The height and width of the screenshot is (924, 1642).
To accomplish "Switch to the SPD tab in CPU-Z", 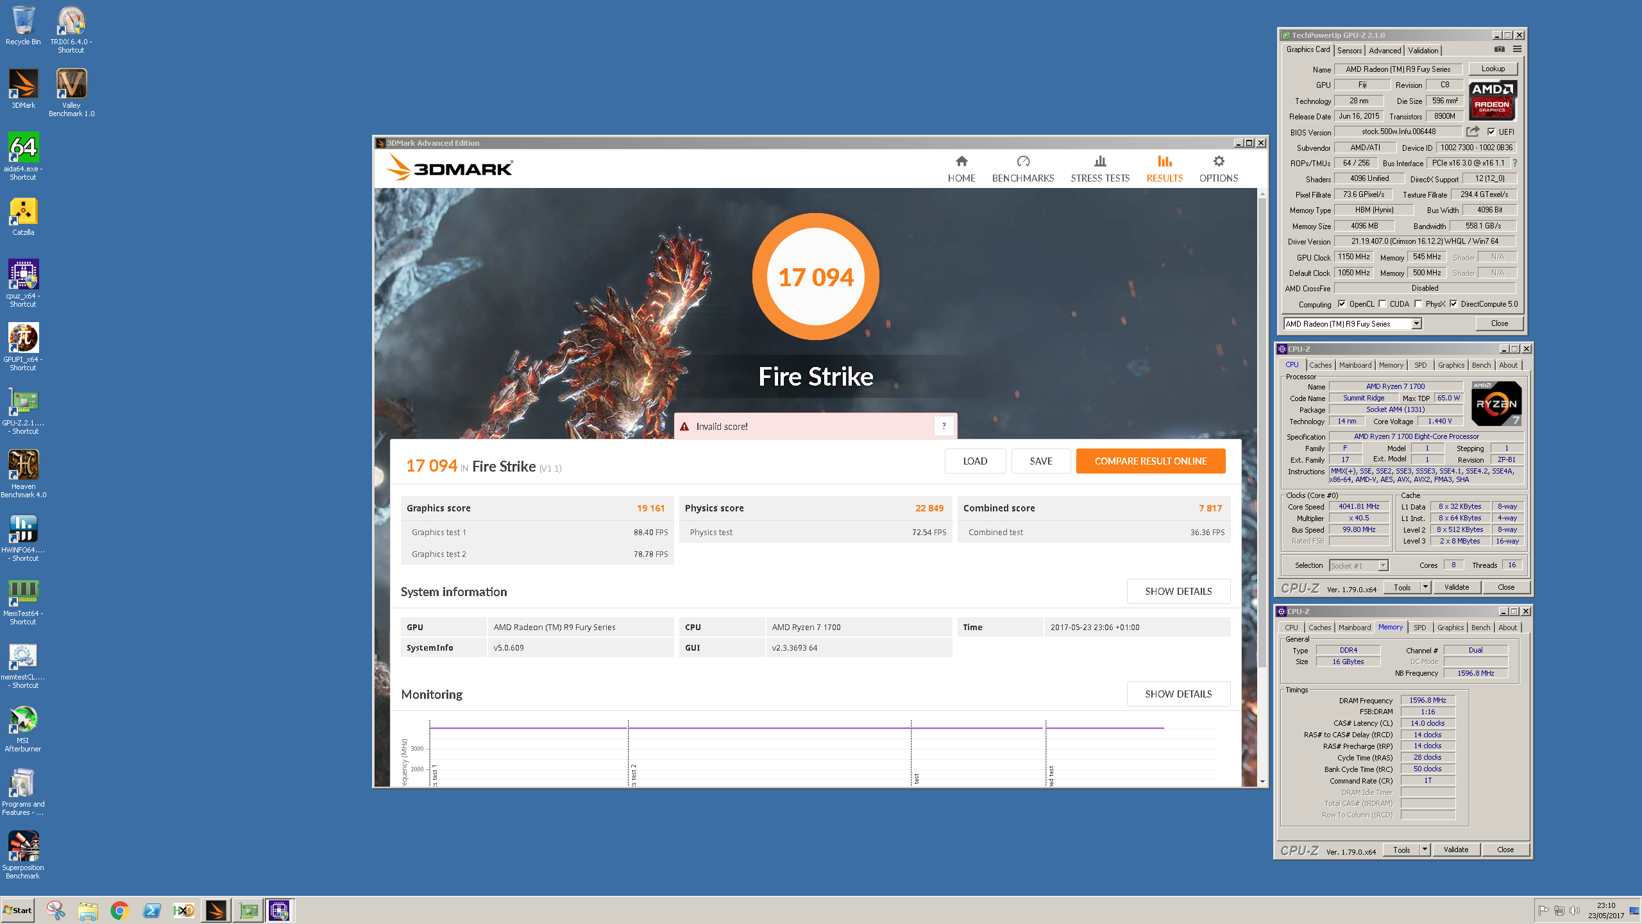I will 1420,364.
